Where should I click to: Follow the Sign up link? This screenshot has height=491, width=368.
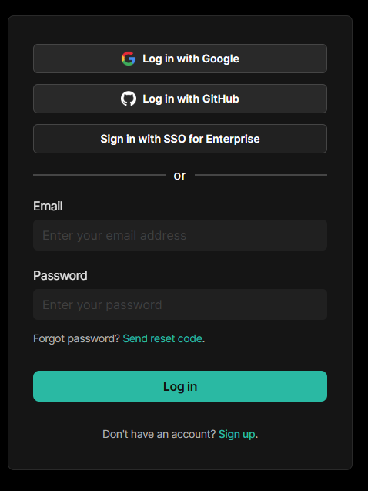(236, 434)
